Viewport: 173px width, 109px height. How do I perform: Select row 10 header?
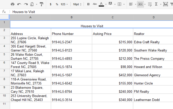click(x=5, y=98)
